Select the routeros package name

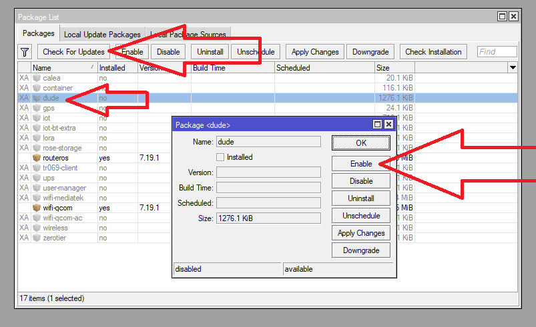coord(55,158)
